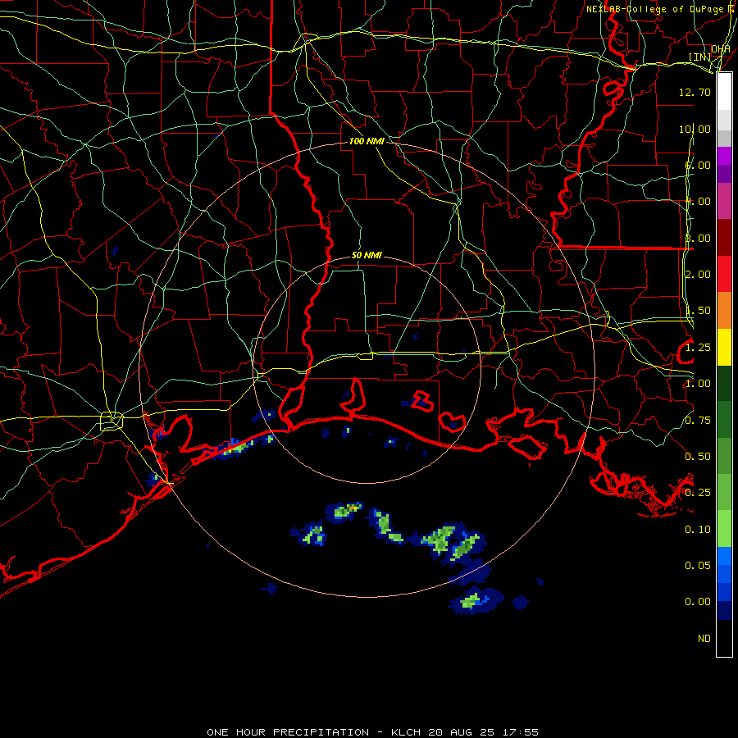Click the 0.75 value on the legend
The height and width of the screenshot is (738, 738).
click(x=698, y=421)
